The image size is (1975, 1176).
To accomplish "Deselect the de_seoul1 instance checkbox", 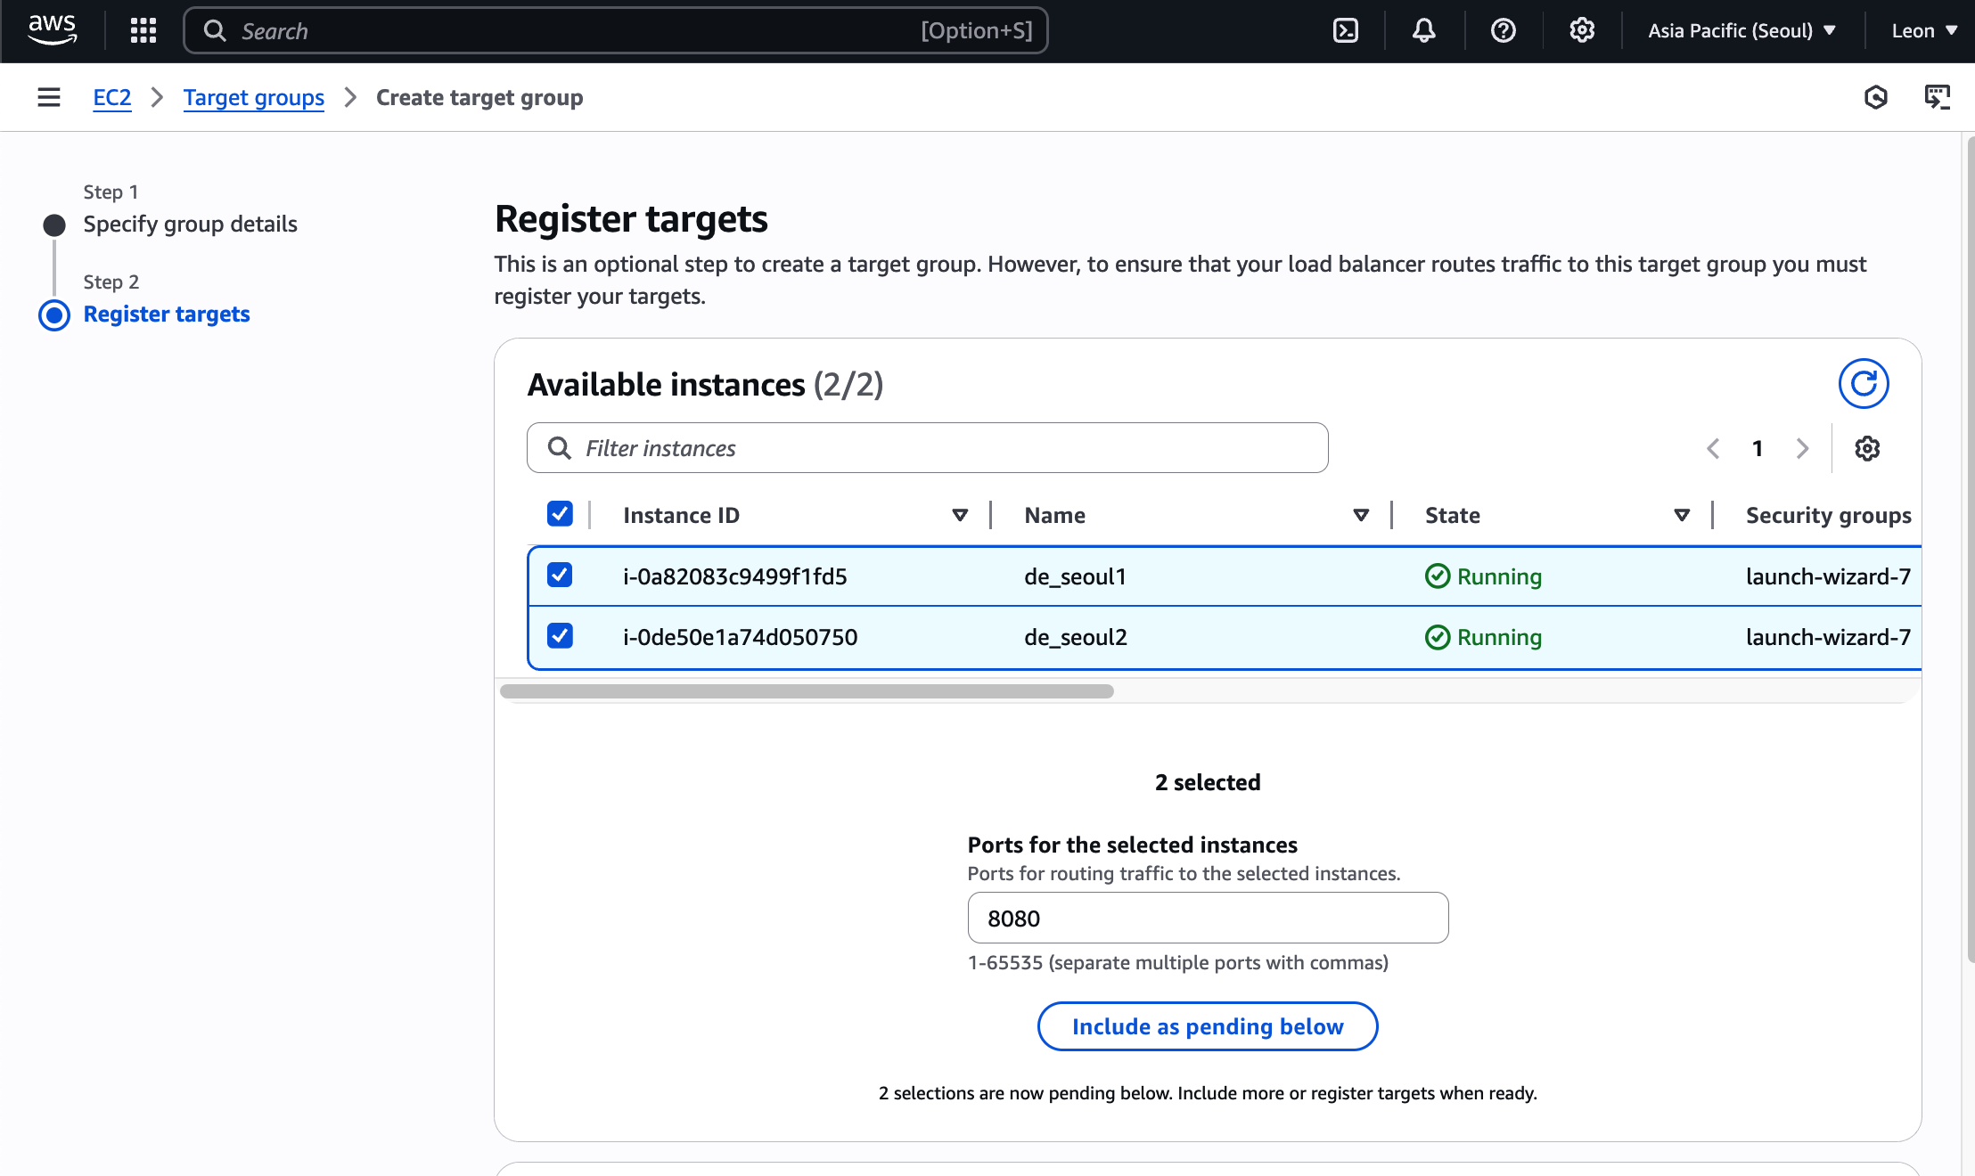I will point(560,576).
